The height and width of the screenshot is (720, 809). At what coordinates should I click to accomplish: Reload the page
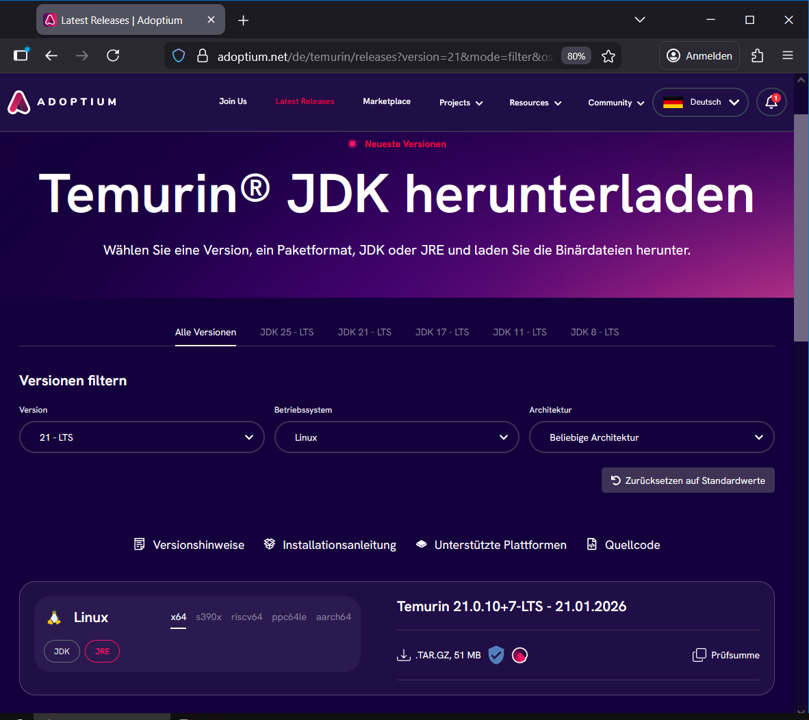pyautogui.click(x=114, y=56)
